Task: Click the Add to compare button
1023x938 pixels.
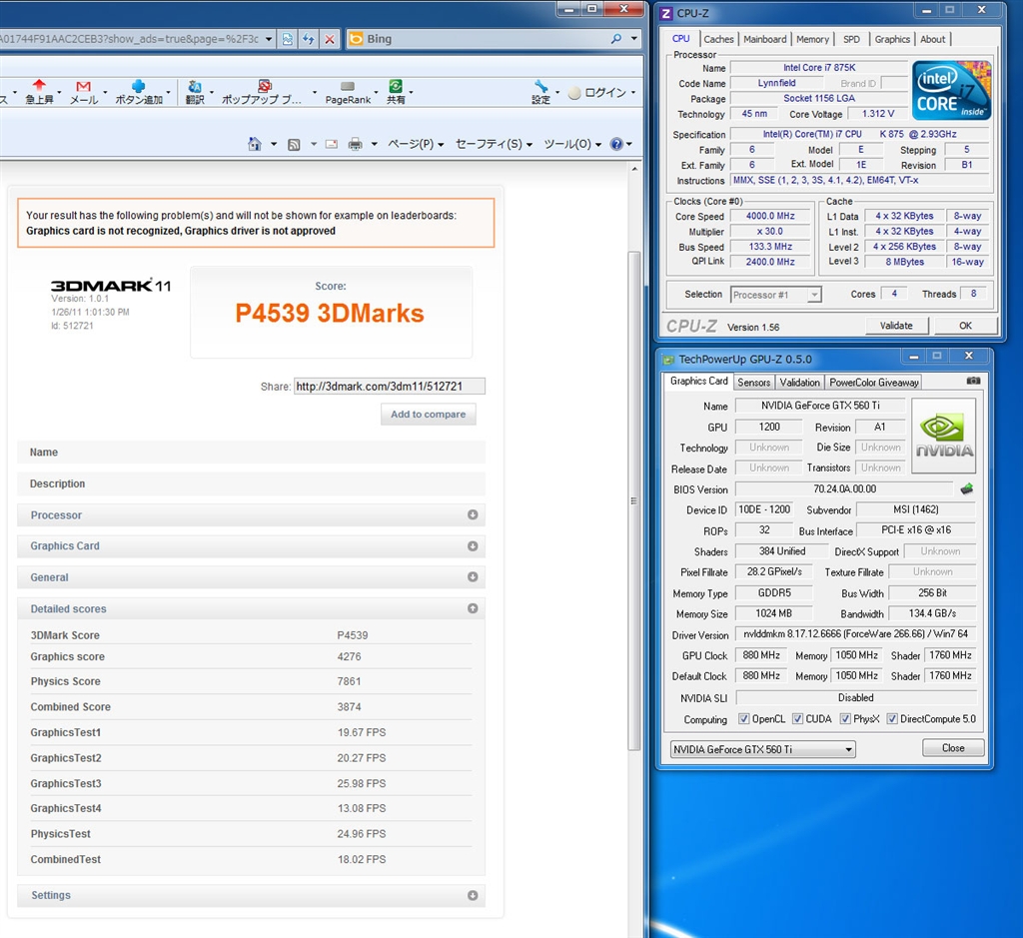Action: (x=428, y=415)
